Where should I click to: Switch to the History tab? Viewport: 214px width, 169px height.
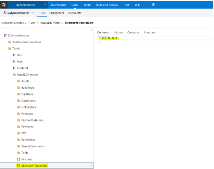pyautogui.click(x=118, y=33)
